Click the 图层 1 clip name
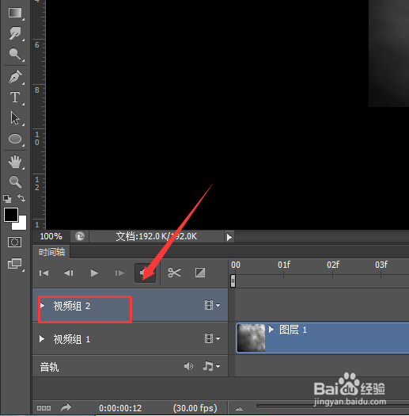 [x=293, y=330]
